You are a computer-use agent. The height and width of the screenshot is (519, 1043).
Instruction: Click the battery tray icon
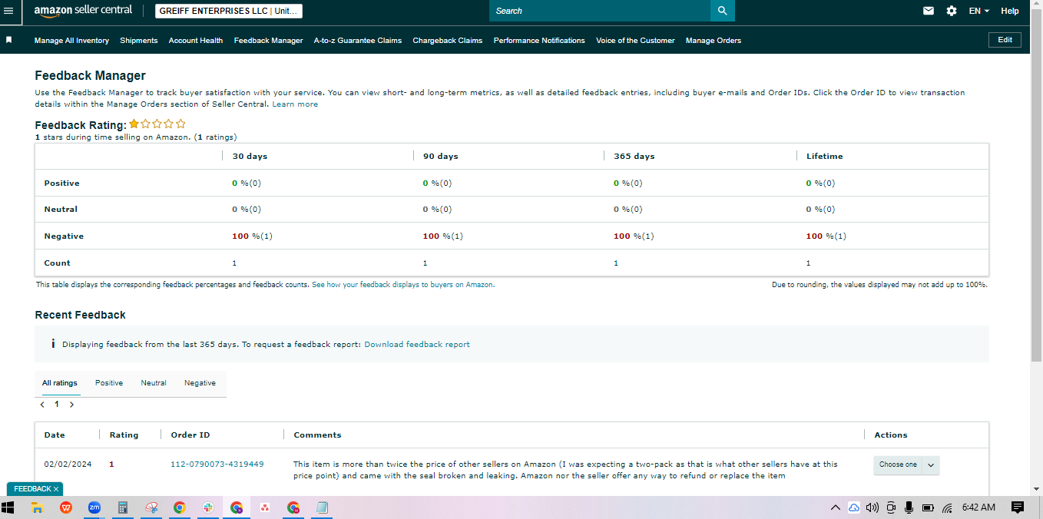coord(928,507)
